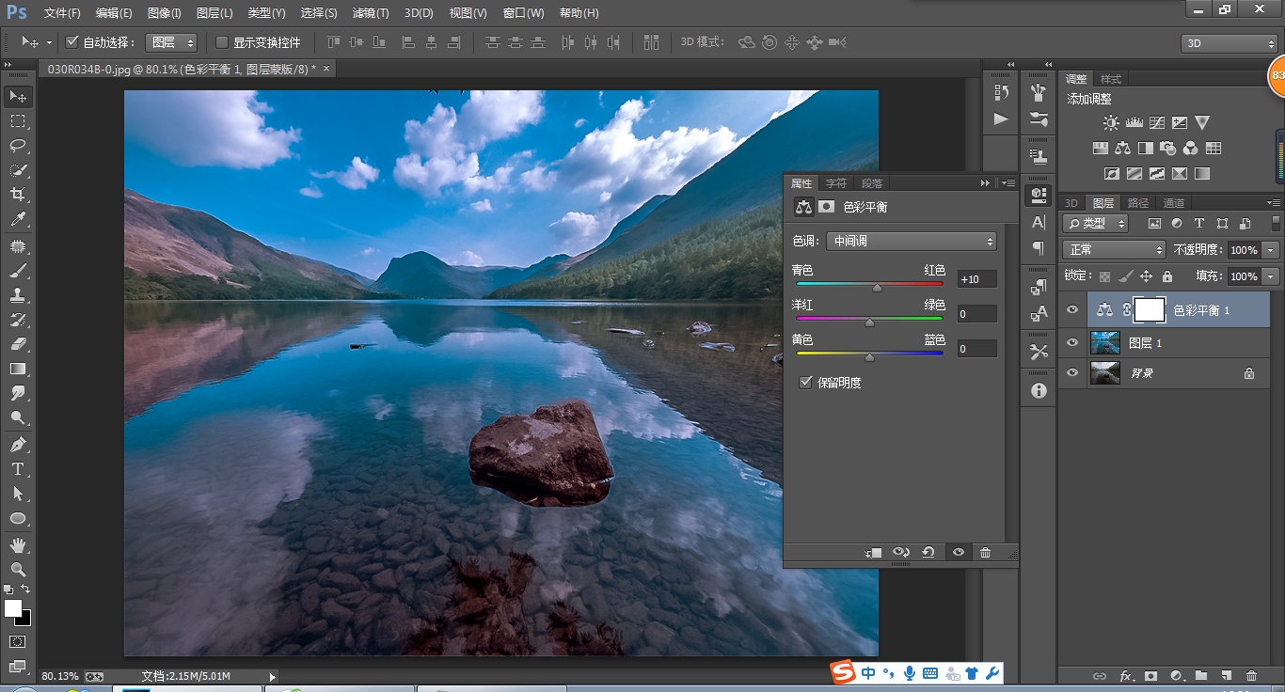Toggle the 自动选择 checkbox
Image resolution: width=1285 pixels, height=692 pixels.
point(72,42)
